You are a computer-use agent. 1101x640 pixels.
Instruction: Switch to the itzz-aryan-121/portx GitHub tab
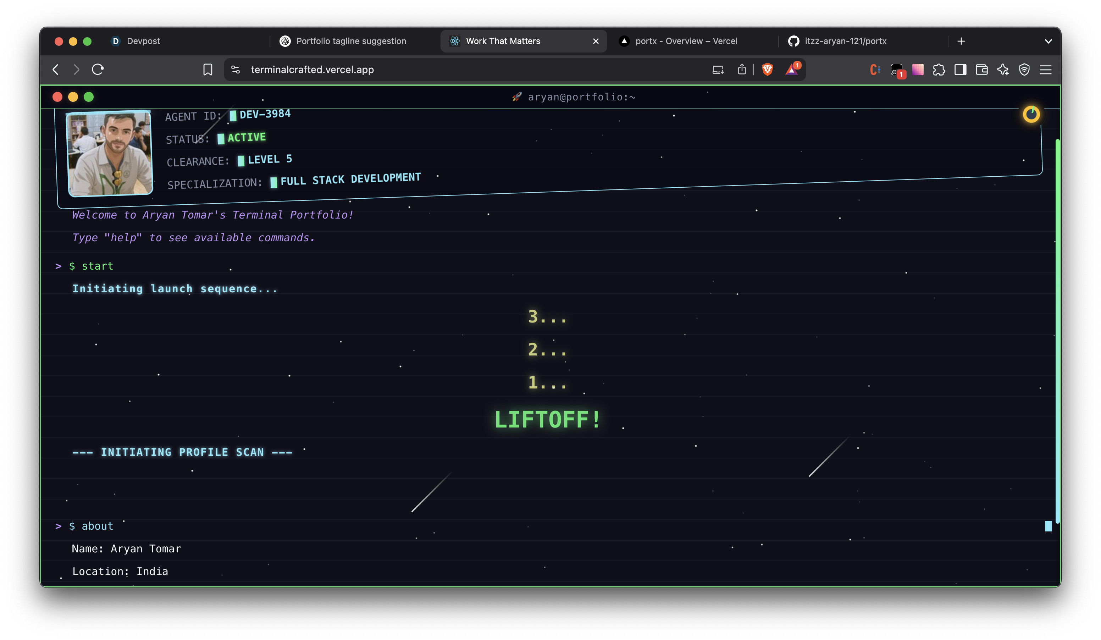coord(845,41)
